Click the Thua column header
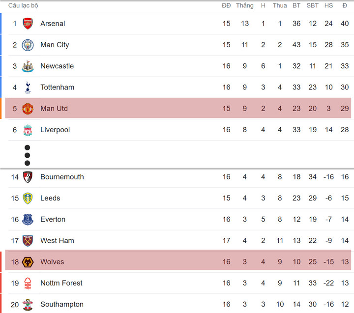 coord(280,6)
